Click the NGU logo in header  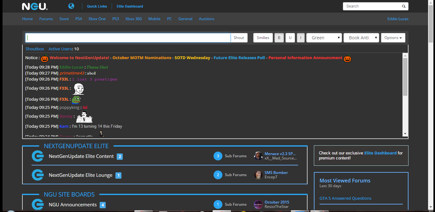coord(34,6)
